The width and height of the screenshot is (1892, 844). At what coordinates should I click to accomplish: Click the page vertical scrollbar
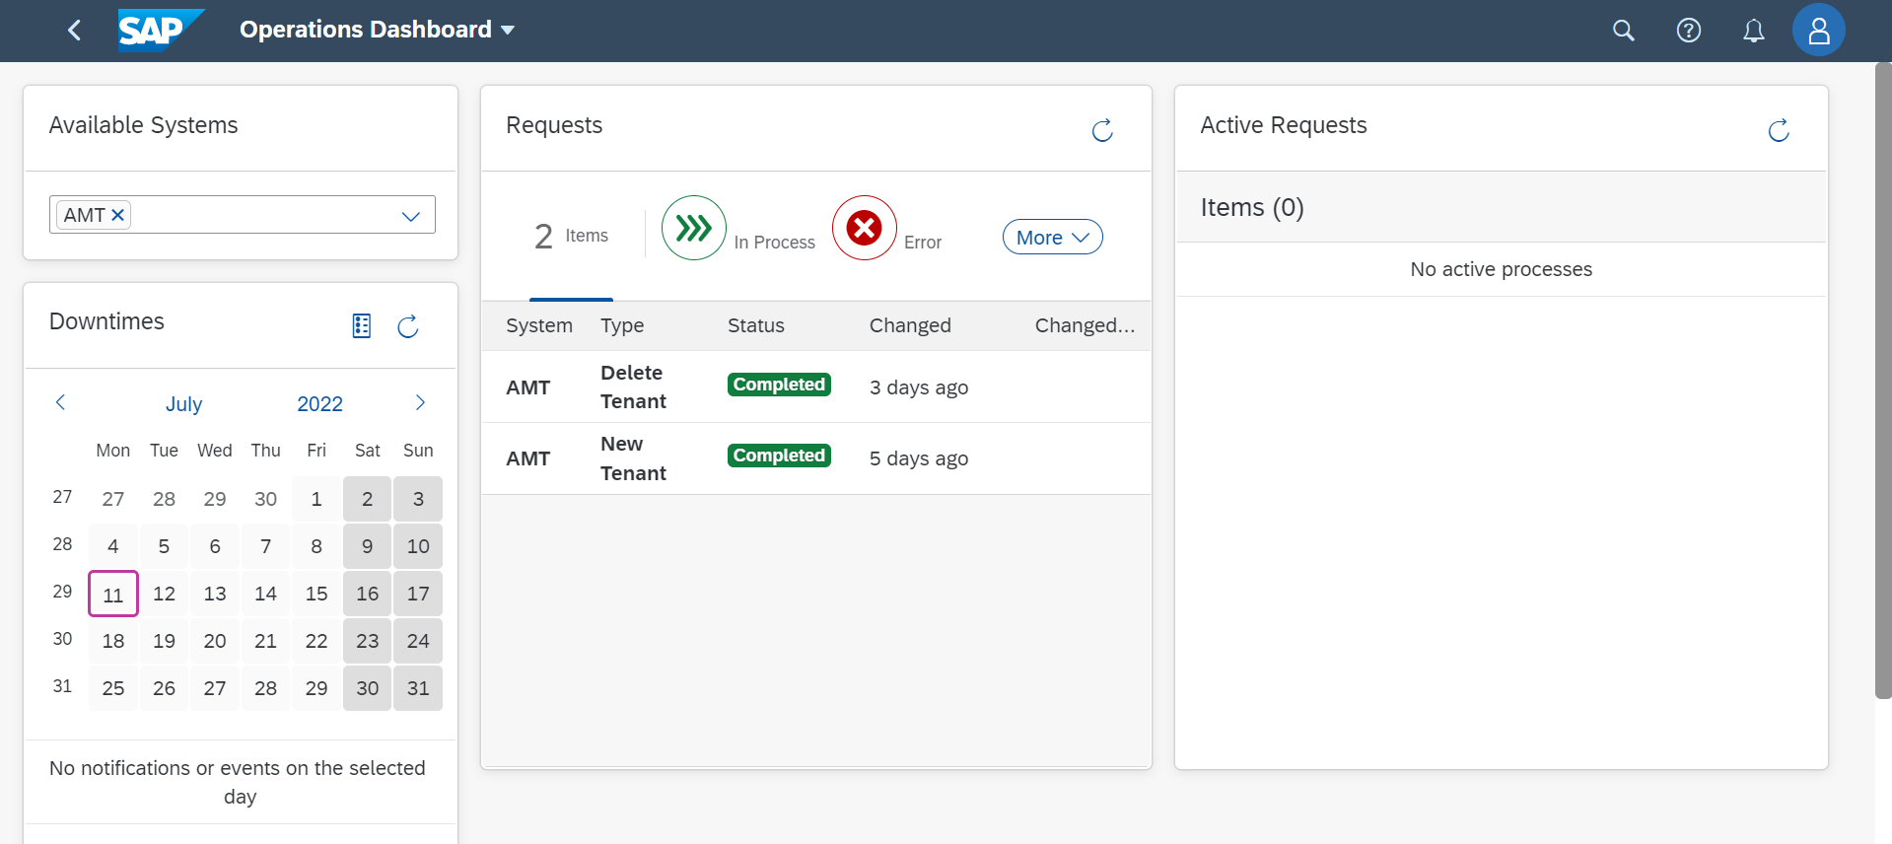coord(1883,381)
